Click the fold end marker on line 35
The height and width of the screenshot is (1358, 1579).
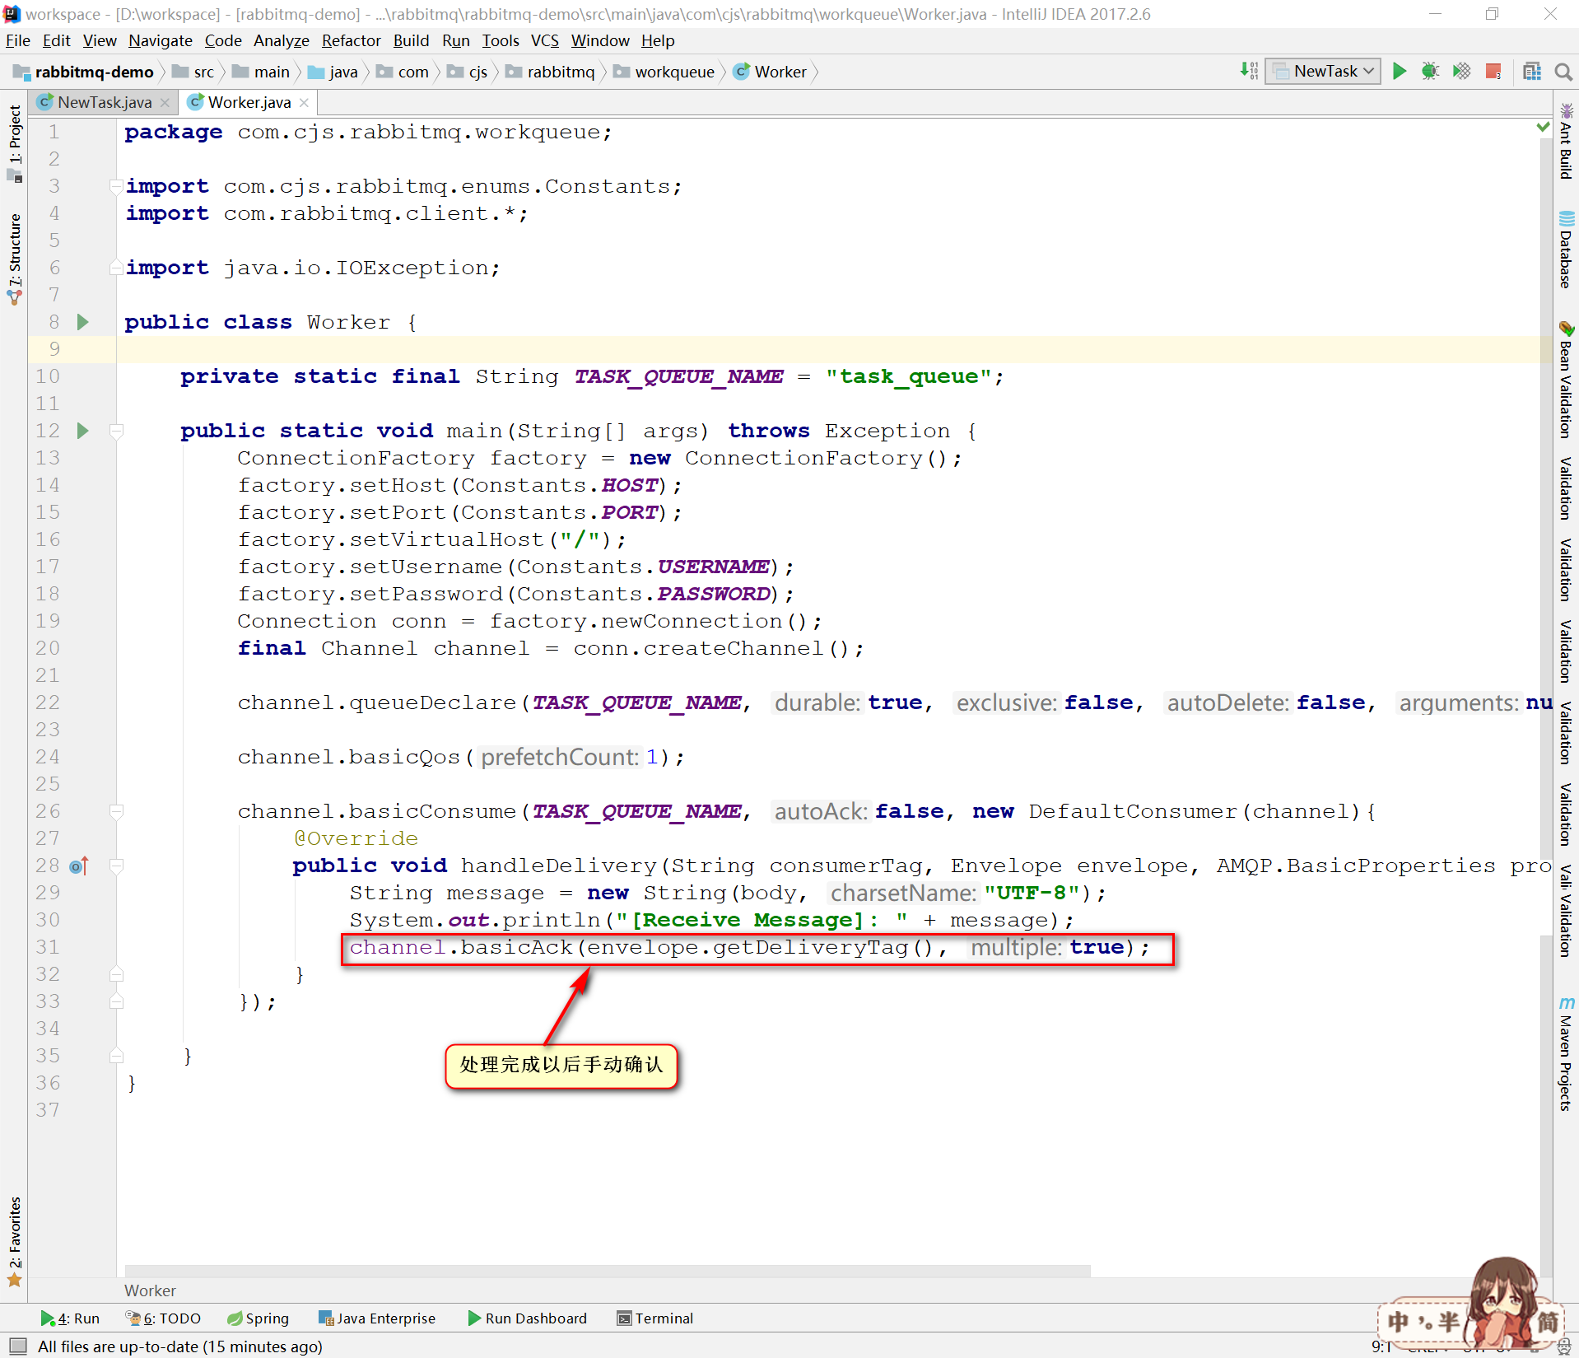pyautogui.click(x=116, y=1056)
